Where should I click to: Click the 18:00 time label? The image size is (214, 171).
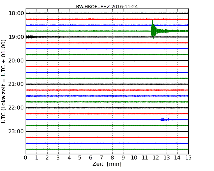tap(16, 13)
